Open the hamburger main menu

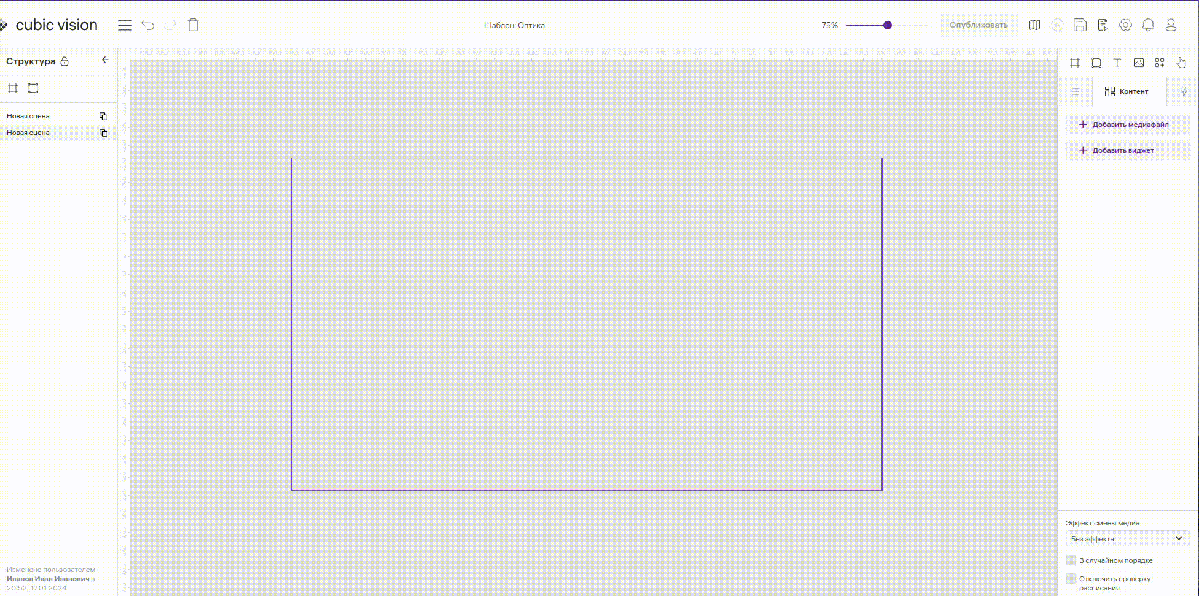click(x=125, y=25)
